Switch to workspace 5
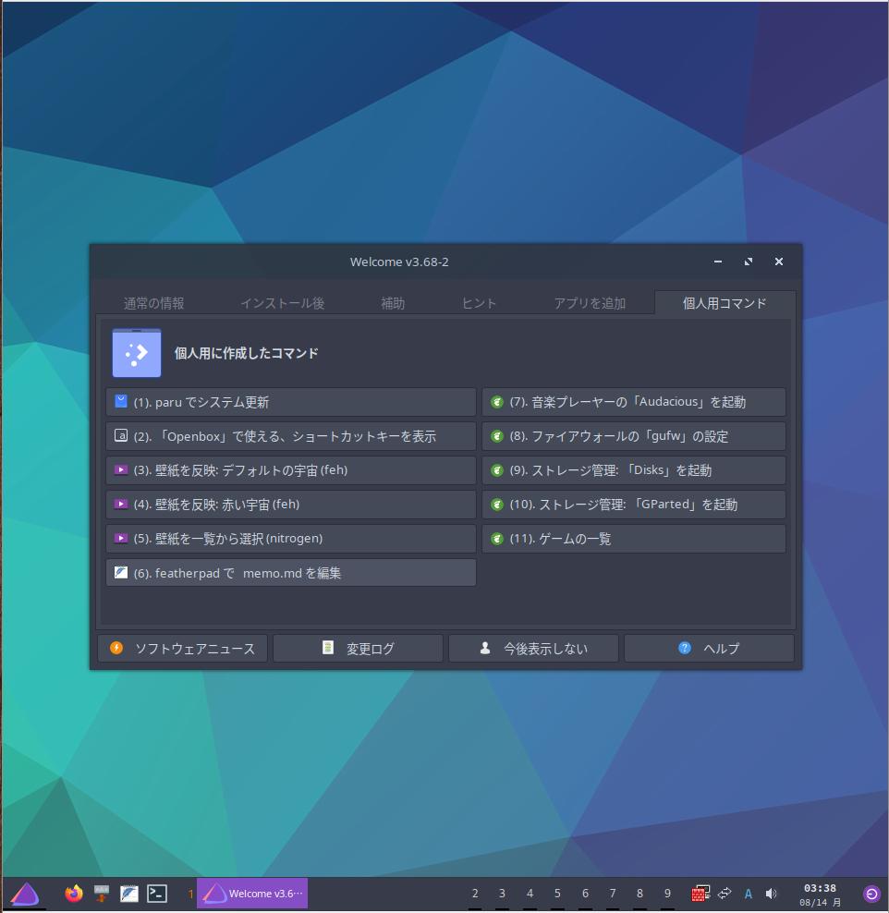 pyautogui.click(x=557, y=894)
